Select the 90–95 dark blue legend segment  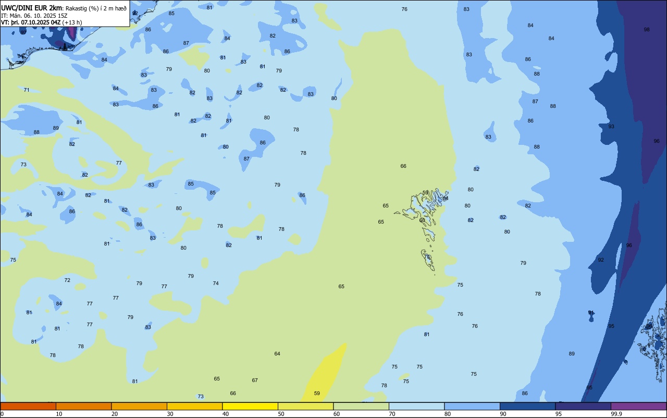coord(527,406)
